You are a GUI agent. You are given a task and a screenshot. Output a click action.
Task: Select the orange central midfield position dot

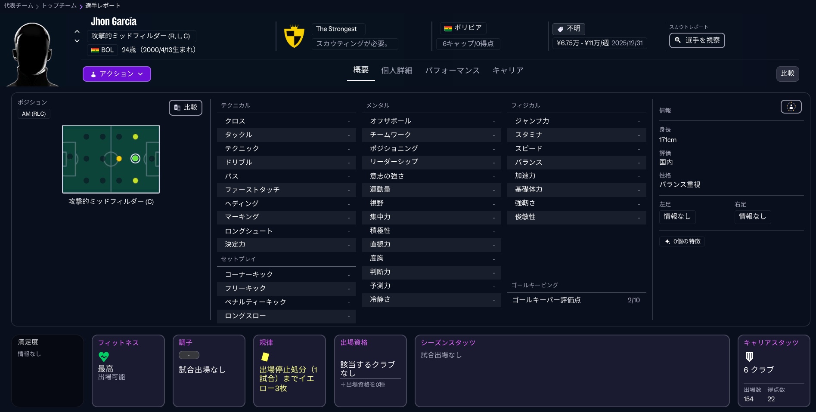click(119, 159)
